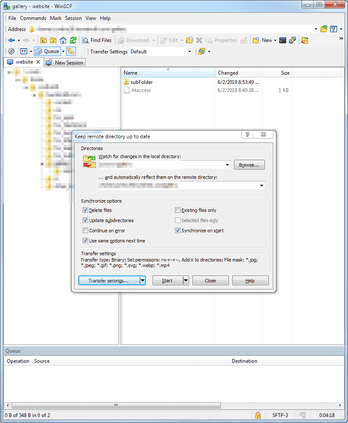The width and height of the screenshot is (348, 423).
Task: Open the Commands menu
Action: (33, 18)
